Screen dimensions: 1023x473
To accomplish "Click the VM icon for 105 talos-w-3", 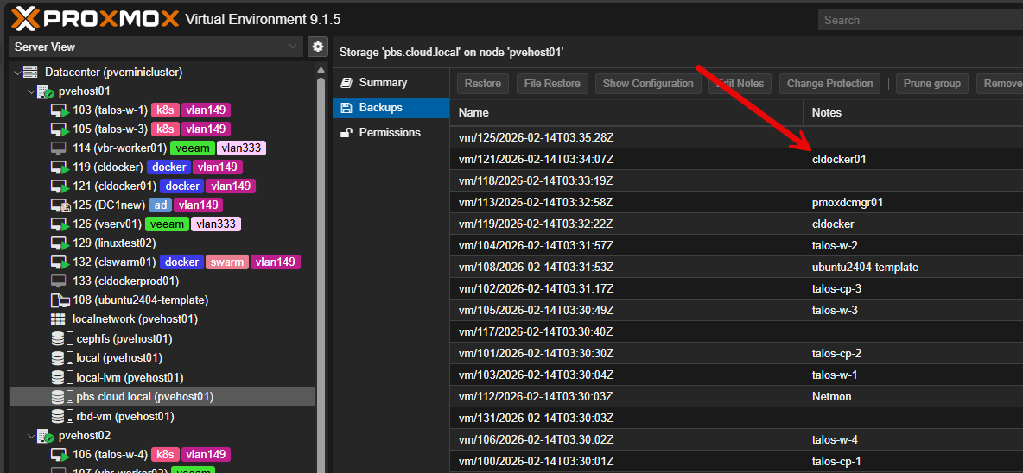I will 60,129.
